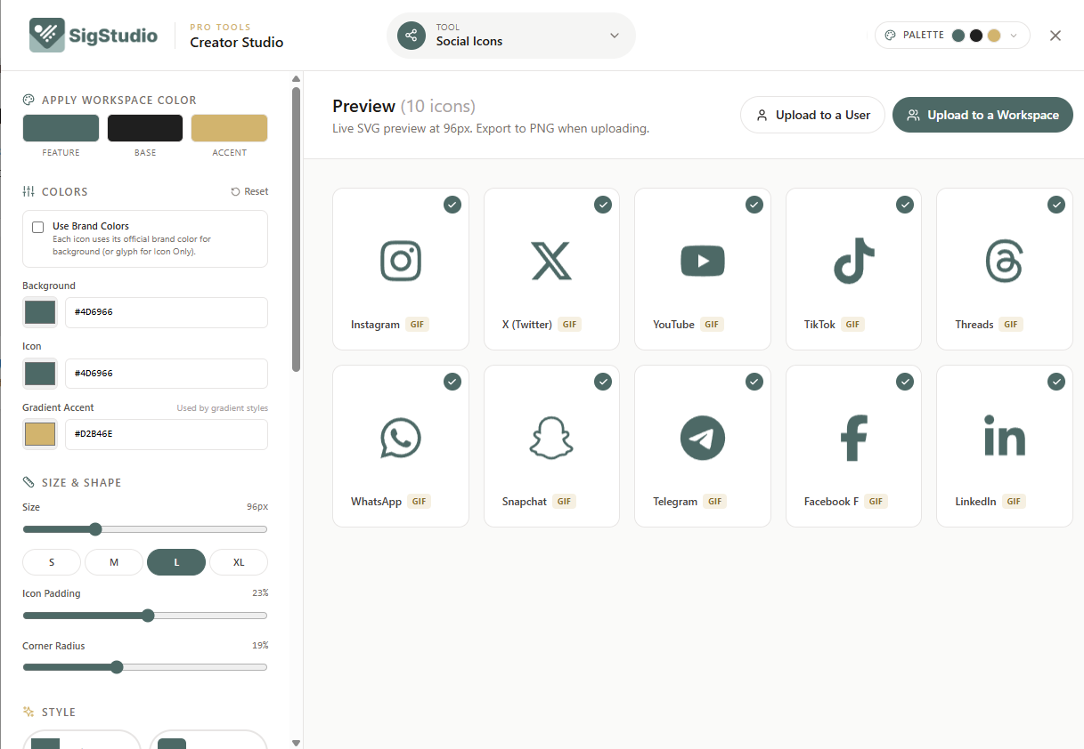The height and width of the screenshot is (749, 1084).
Task: Click the GIF badge on LinkedIn card
Action: 1014,502
